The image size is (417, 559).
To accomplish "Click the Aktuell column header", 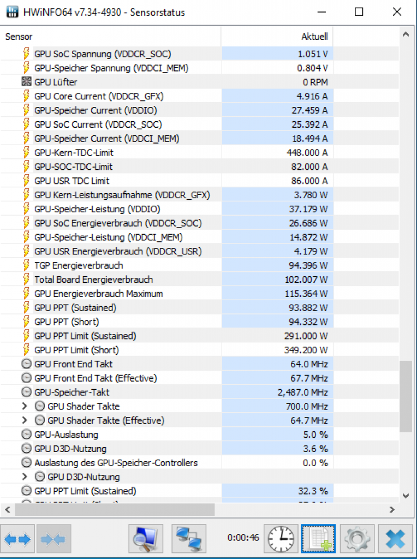I will 277,37.
